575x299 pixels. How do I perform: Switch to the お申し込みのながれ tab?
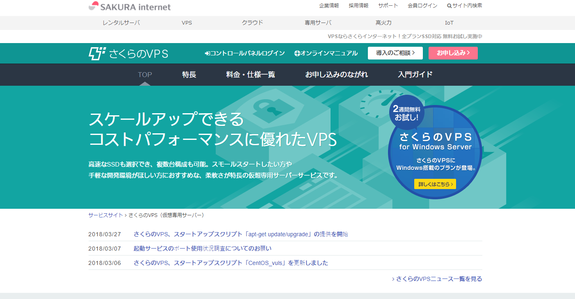tap(337, 75)
